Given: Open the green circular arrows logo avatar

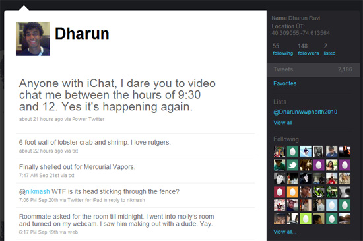Looking at the screenshot, I should tap(319, 192).
